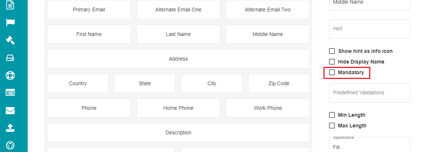Choose the Zip Code field tile
Image resolution: width=440 pixels, height=152 pixels.
pyautogui.click(x=279, y=83)
